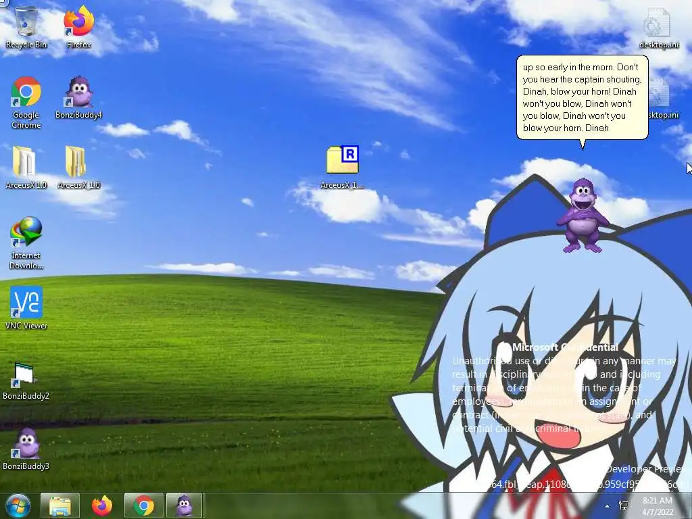
Task: Select the Internet Download Manager shortcut
Action: pyautogui.click(x=26, y=243)
